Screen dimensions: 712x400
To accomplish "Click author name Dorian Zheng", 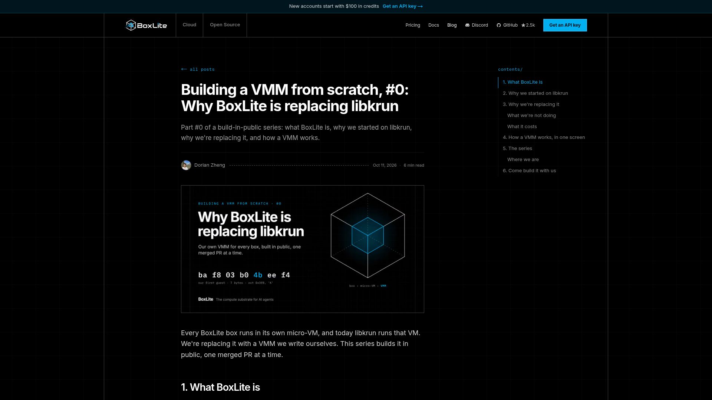I will (x=210, y=165).
